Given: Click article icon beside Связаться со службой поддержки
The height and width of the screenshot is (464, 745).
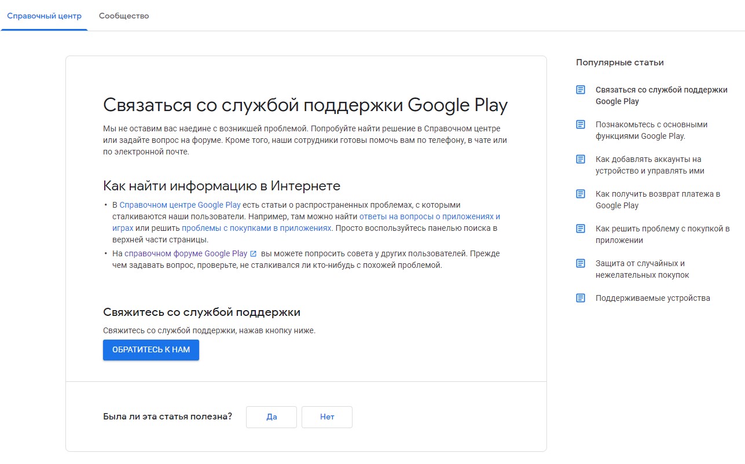Looking at the screenshot, I should click(x=581, y=90).
